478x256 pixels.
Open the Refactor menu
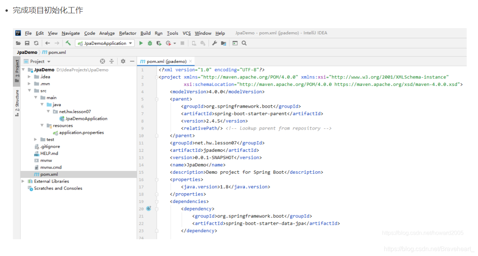pyautogui.click(x=128, y=33)
